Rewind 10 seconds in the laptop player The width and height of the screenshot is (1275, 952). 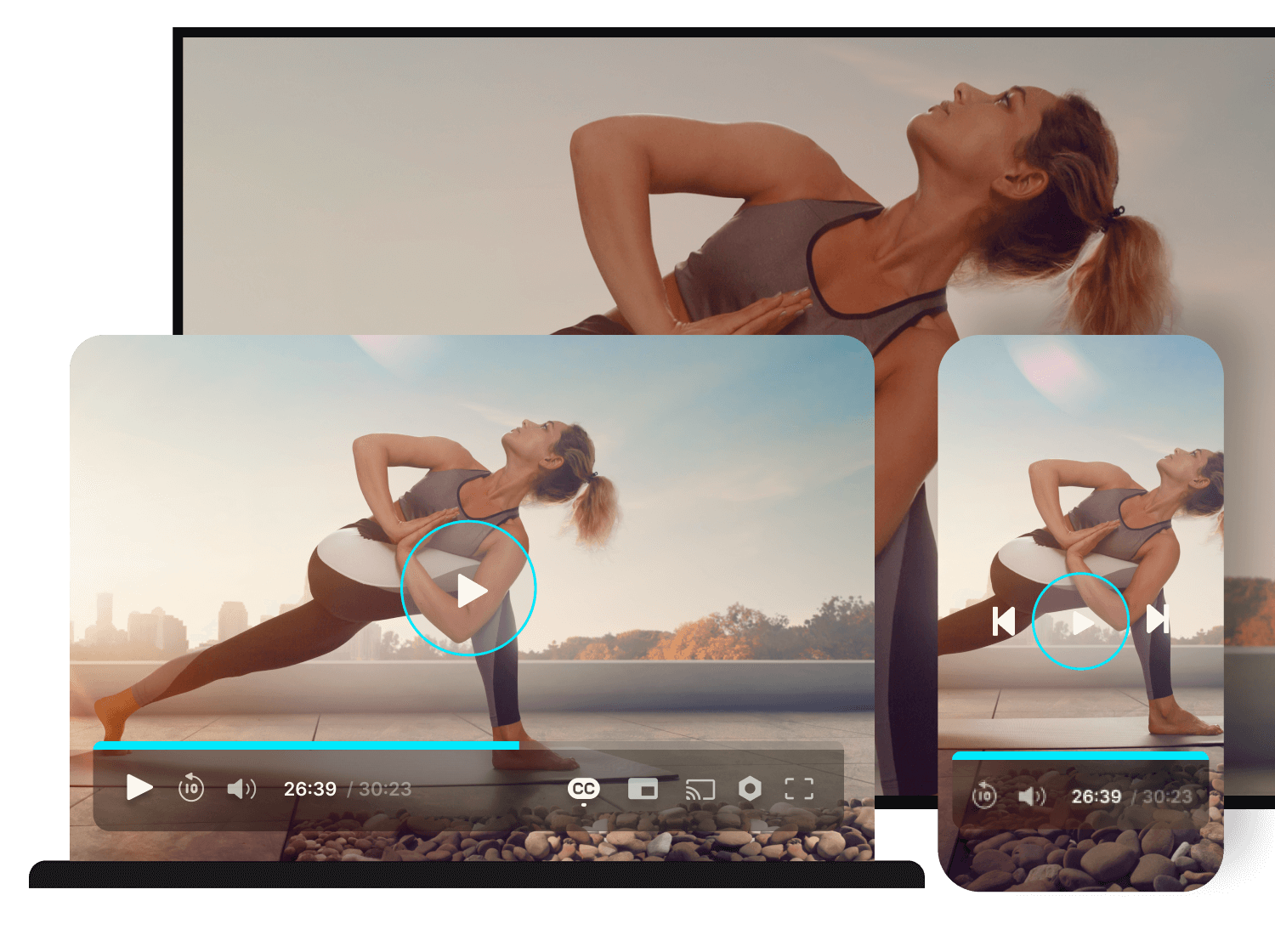click(191, 788)
